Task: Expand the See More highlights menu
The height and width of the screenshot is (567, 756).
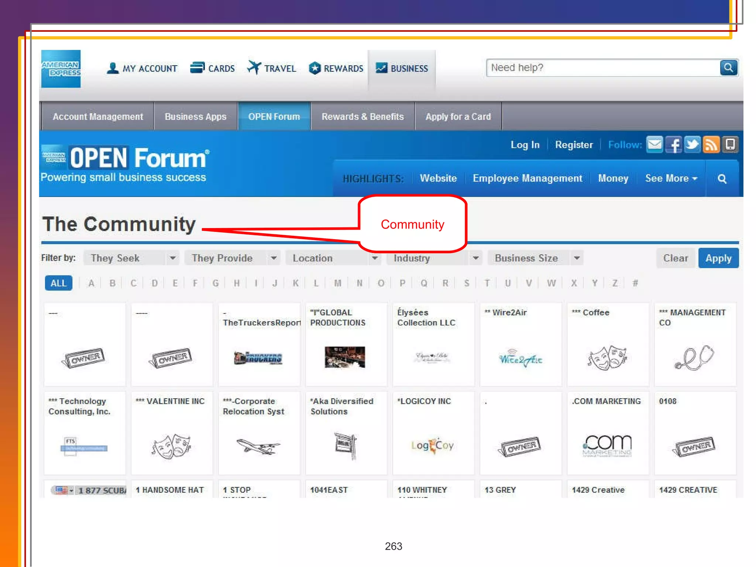Action: tap(671, 179)
